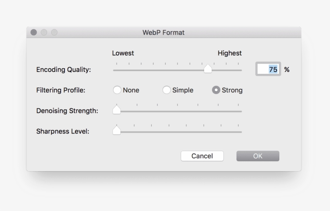The image size is (330, 211).
Task: Choose the Simple filtering profile
Action: (x=167, y=90)
